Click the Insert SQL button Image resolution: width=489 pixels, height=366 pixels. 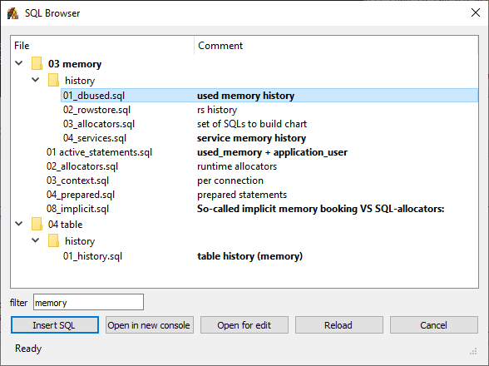pos(55,325)
